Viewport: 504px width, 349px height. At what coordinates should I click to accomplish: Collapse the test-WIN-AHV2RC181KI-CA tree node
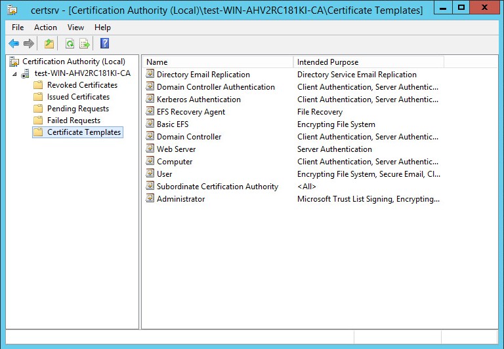coord(14,74)
